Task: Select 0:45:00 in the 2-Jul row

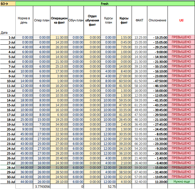Action: click(x=124, y=42)
